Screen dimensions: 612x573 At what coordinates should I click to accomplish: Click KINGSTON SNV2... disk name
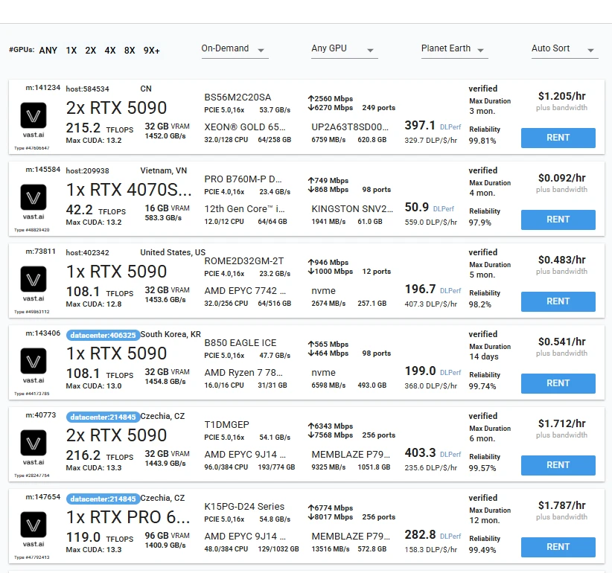tap(352, 209)
